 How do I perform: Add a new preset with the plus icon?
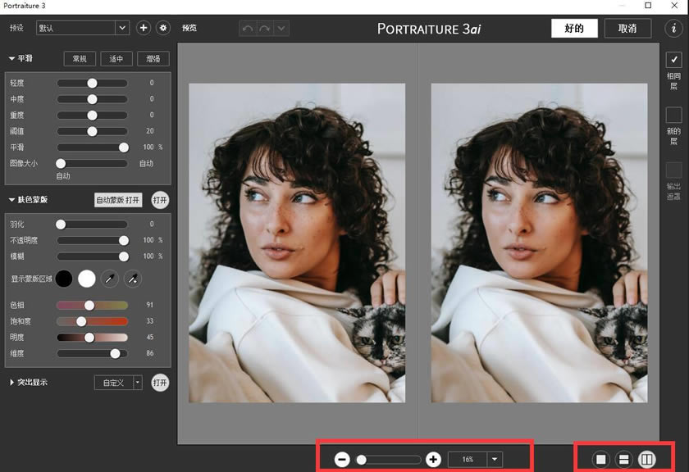click(x=144, y=27)
